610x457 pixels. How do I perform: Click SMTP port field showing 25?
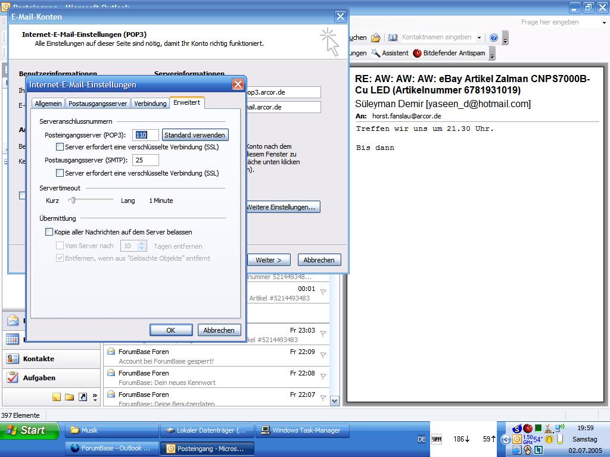point(145,160)
